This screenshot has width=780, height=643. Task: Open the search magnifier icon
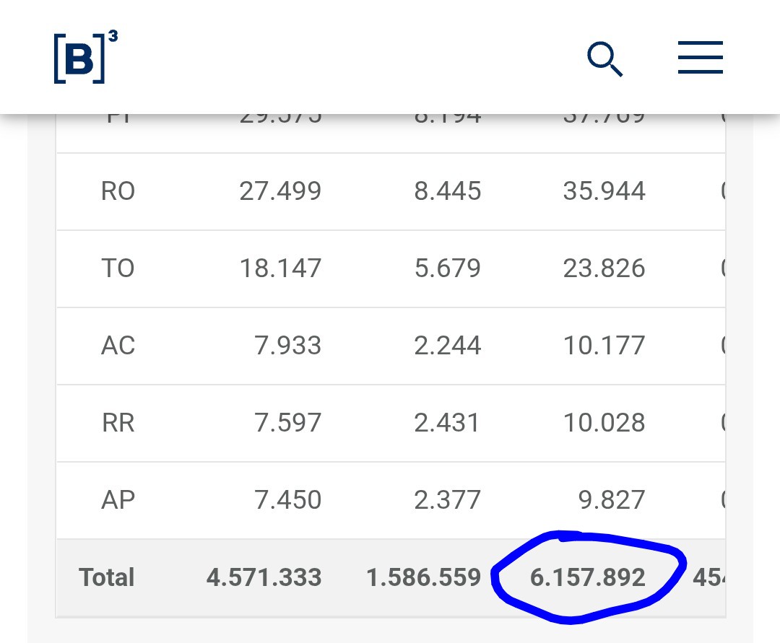click(x=604, y=58)
